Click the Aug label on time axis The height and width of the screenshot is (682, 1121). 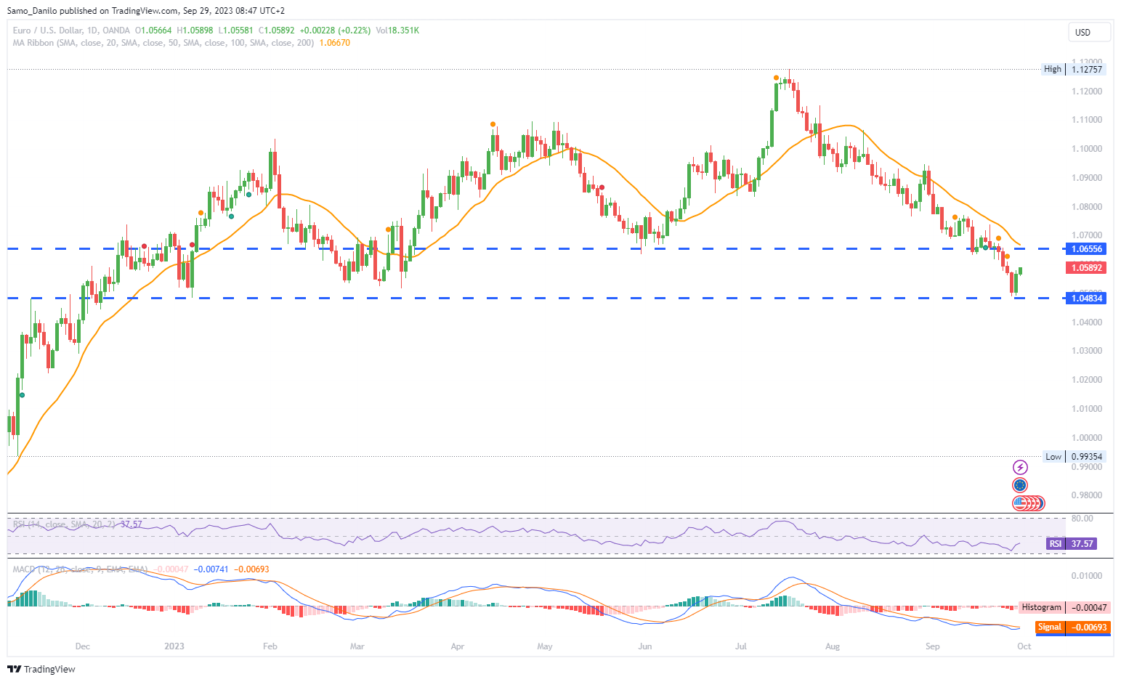(833, 646)
